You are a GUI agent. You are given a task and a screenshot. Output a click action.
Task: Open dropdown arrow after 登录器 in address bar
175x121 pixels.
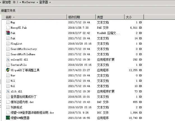(x=50, y=2)
